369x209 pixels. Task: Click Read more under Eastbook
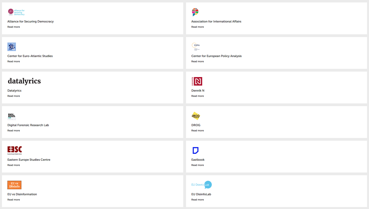(x=198, y=165)
